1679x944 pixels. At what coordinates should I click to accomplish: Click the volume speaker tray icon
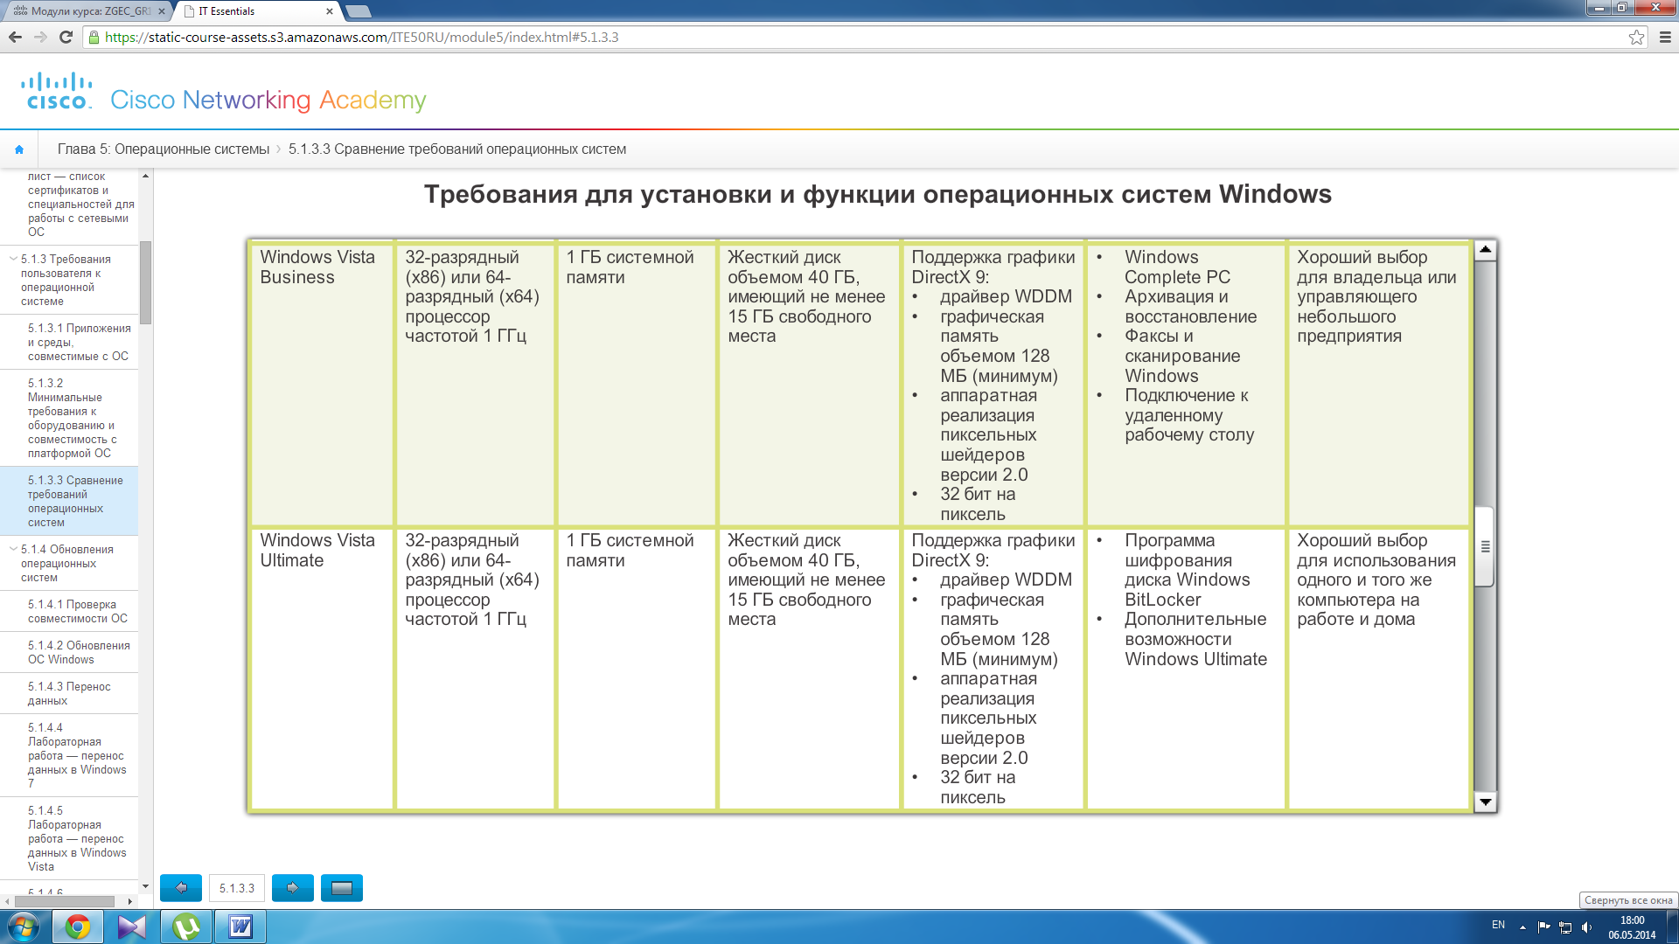1586,927
